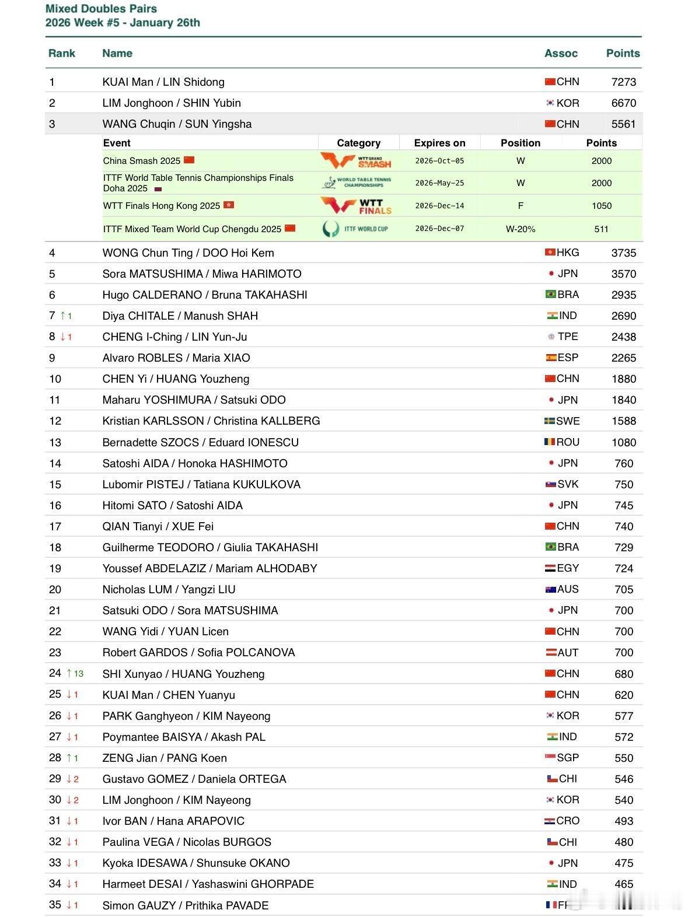Click the WTT Grand Smash category logo

(355, 160)
